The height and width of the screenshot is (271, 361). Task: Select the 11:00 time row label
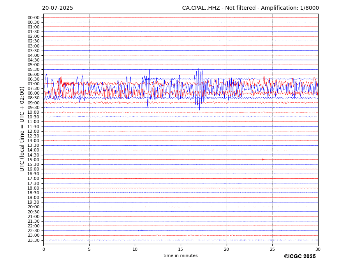(33, 122)
